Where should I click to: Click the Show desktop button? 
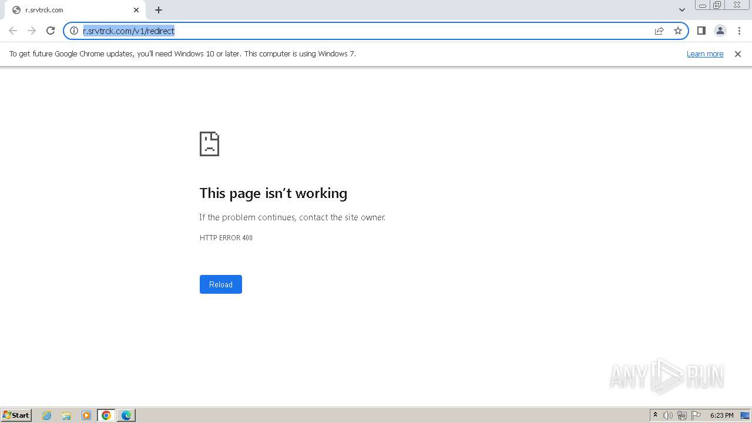point(745,415)
